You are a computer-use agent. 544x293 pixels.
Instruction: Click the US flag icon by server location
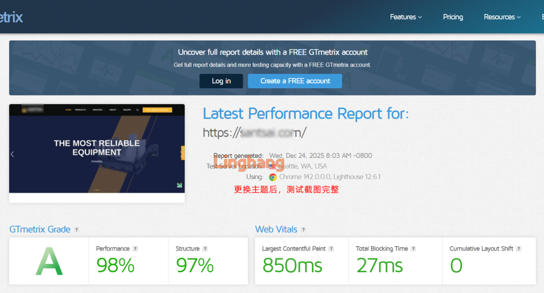click(x=273, y=166)
